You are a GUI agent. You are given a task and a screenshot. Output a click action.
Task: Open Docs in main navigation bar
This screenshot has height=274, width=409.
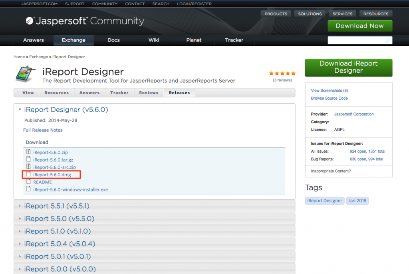(x=114, y=40)
